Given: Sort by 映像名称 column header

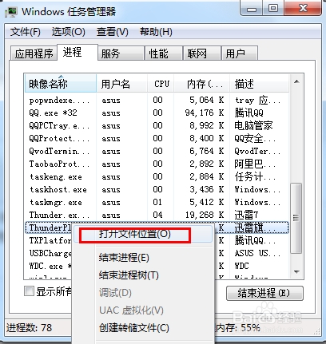Looking at the screenshot, I should click(x=61, y=84).
